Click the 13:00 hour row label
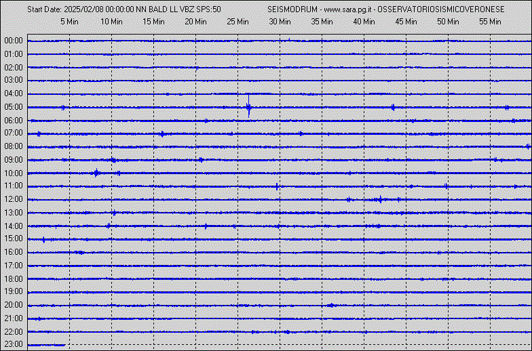This screenshot has width=532, height=351. pos(14,213)
